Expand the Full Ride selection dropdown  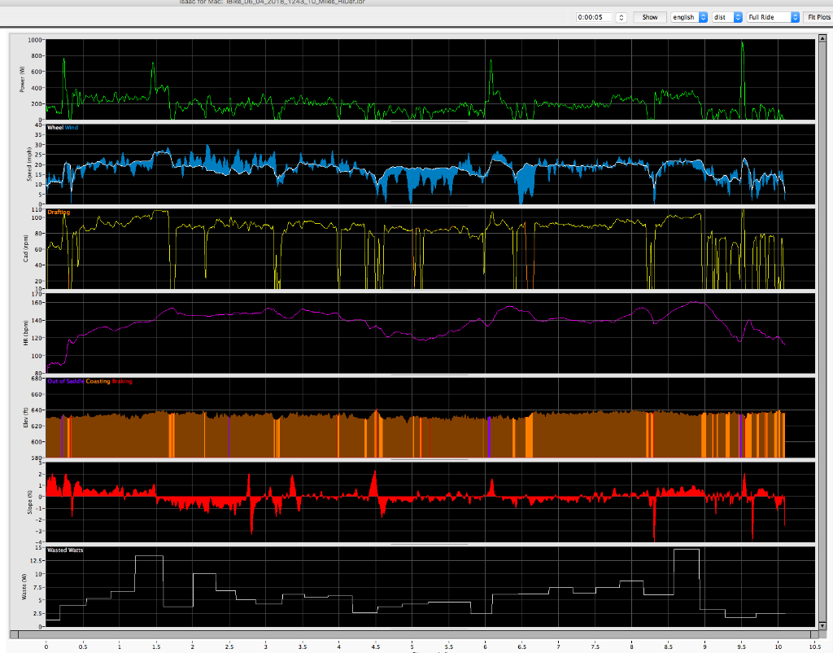click(x=772, y=17)
